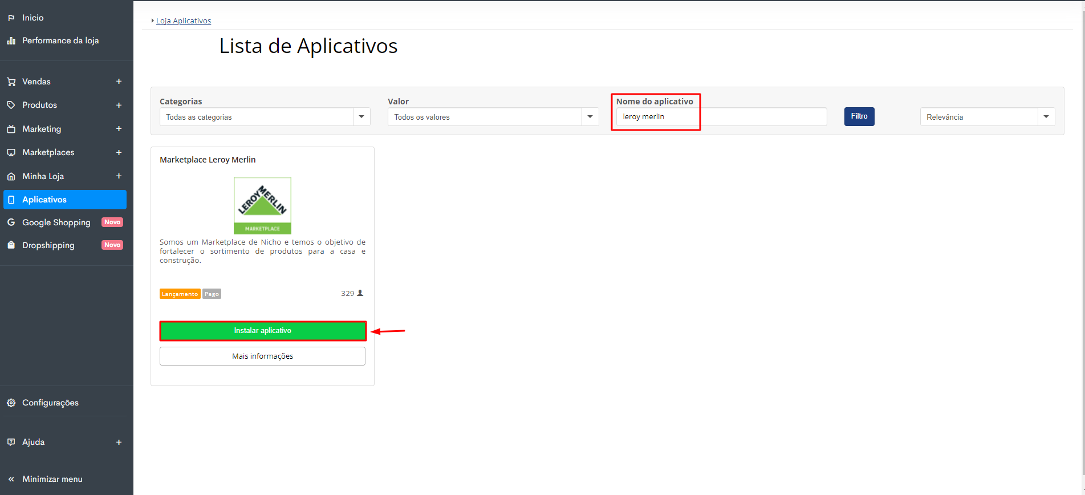Click the Produtos tag icon
The image size is (1085, 495).
11,105
